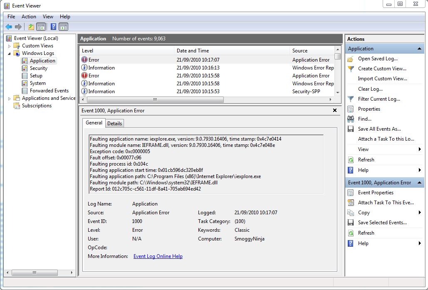428x290 pixels.
Task: Click the Up One Level folder icon
Action: tap(31, 27)
